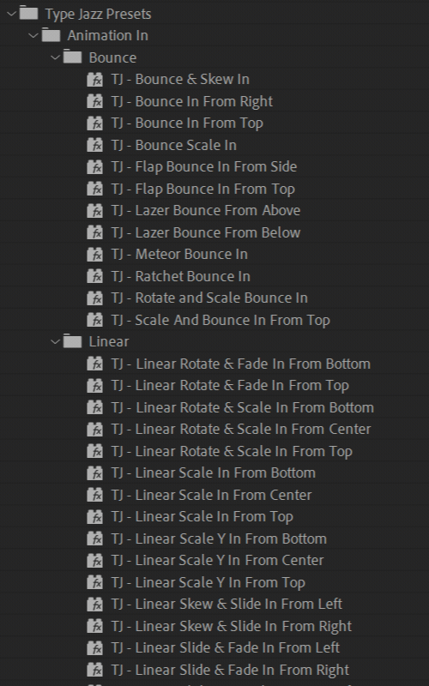Click preset icon for Linear Rotate & Scale In From Bottom
429x686 pixels.
point(95,407)
